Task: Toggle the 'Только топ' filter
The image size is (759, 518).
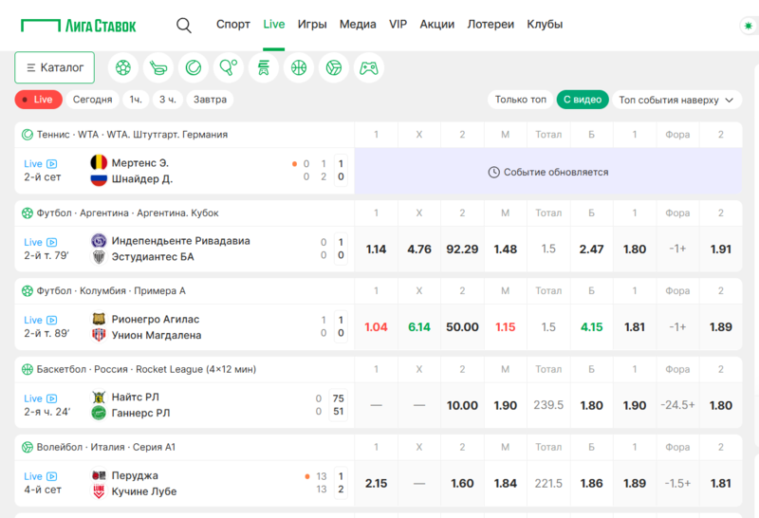Action: pos(520,100)
